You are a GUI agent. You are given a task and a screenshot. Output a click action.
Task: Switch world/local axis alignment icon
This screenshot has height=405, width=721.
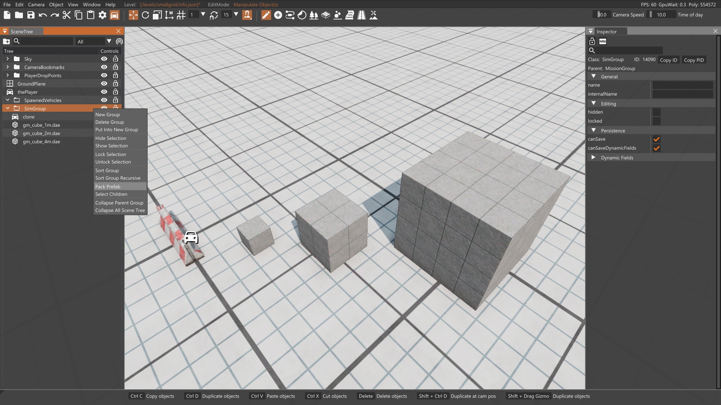coord(169,15)
